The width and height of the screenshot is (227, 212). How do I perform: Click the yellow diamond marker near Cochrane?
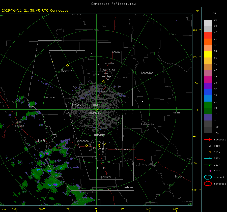[86, 145]
